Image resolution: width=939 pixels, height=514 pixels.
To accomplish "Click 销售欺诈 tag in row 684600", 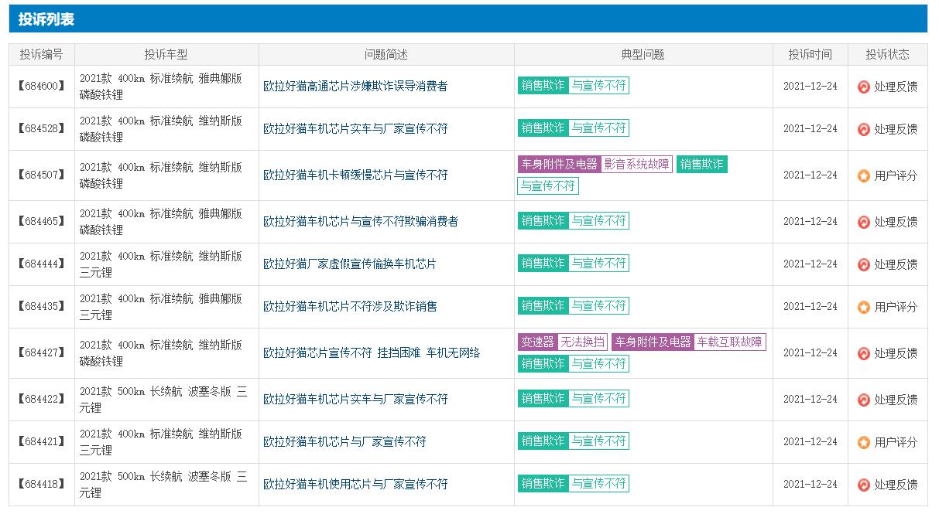I will (543, 86).
